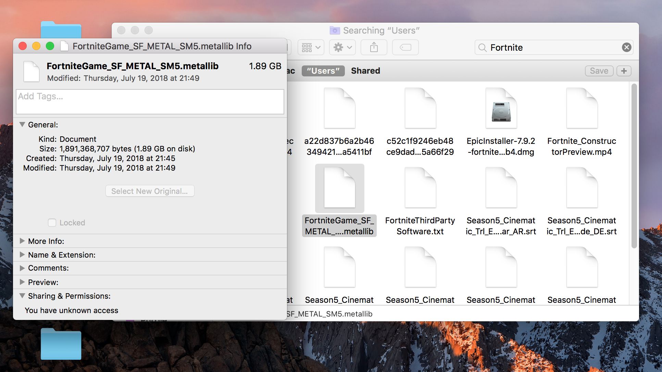
Task: Toggle the Locked checkbox
Action: [x=52, y=223]
